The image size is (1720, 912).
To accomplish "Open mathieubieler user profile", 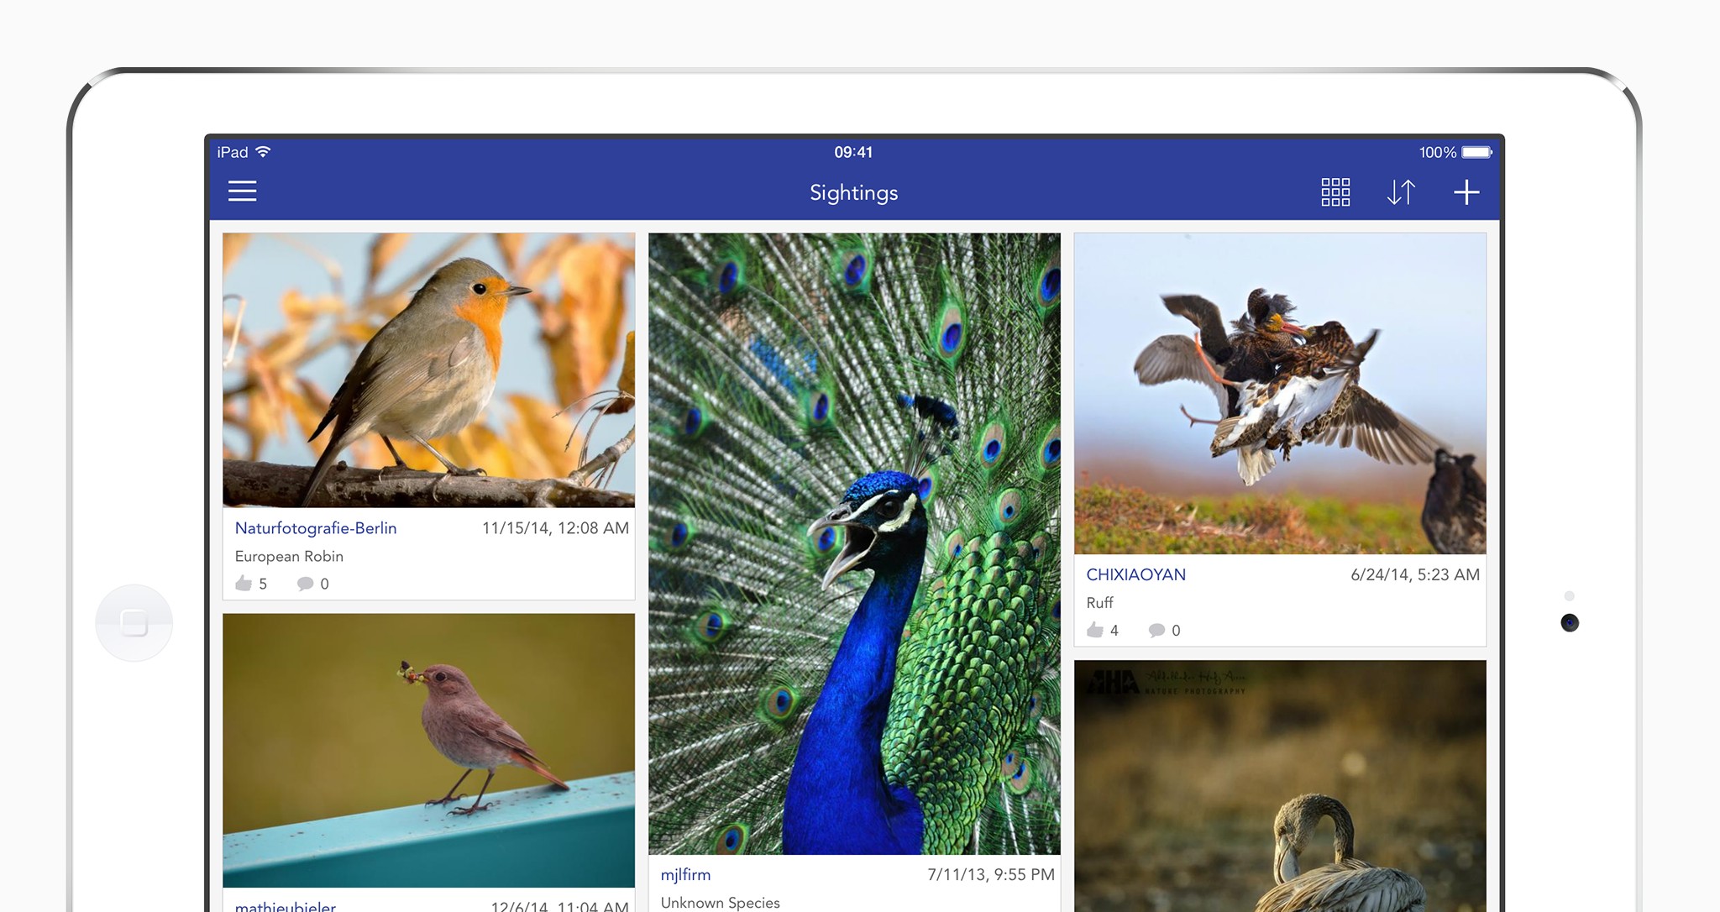I will click(x=286, y=905).
